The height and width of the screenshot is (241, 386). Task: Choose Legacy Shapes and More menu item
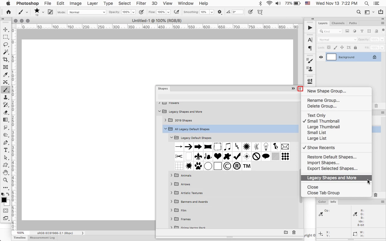pos(336,178)
